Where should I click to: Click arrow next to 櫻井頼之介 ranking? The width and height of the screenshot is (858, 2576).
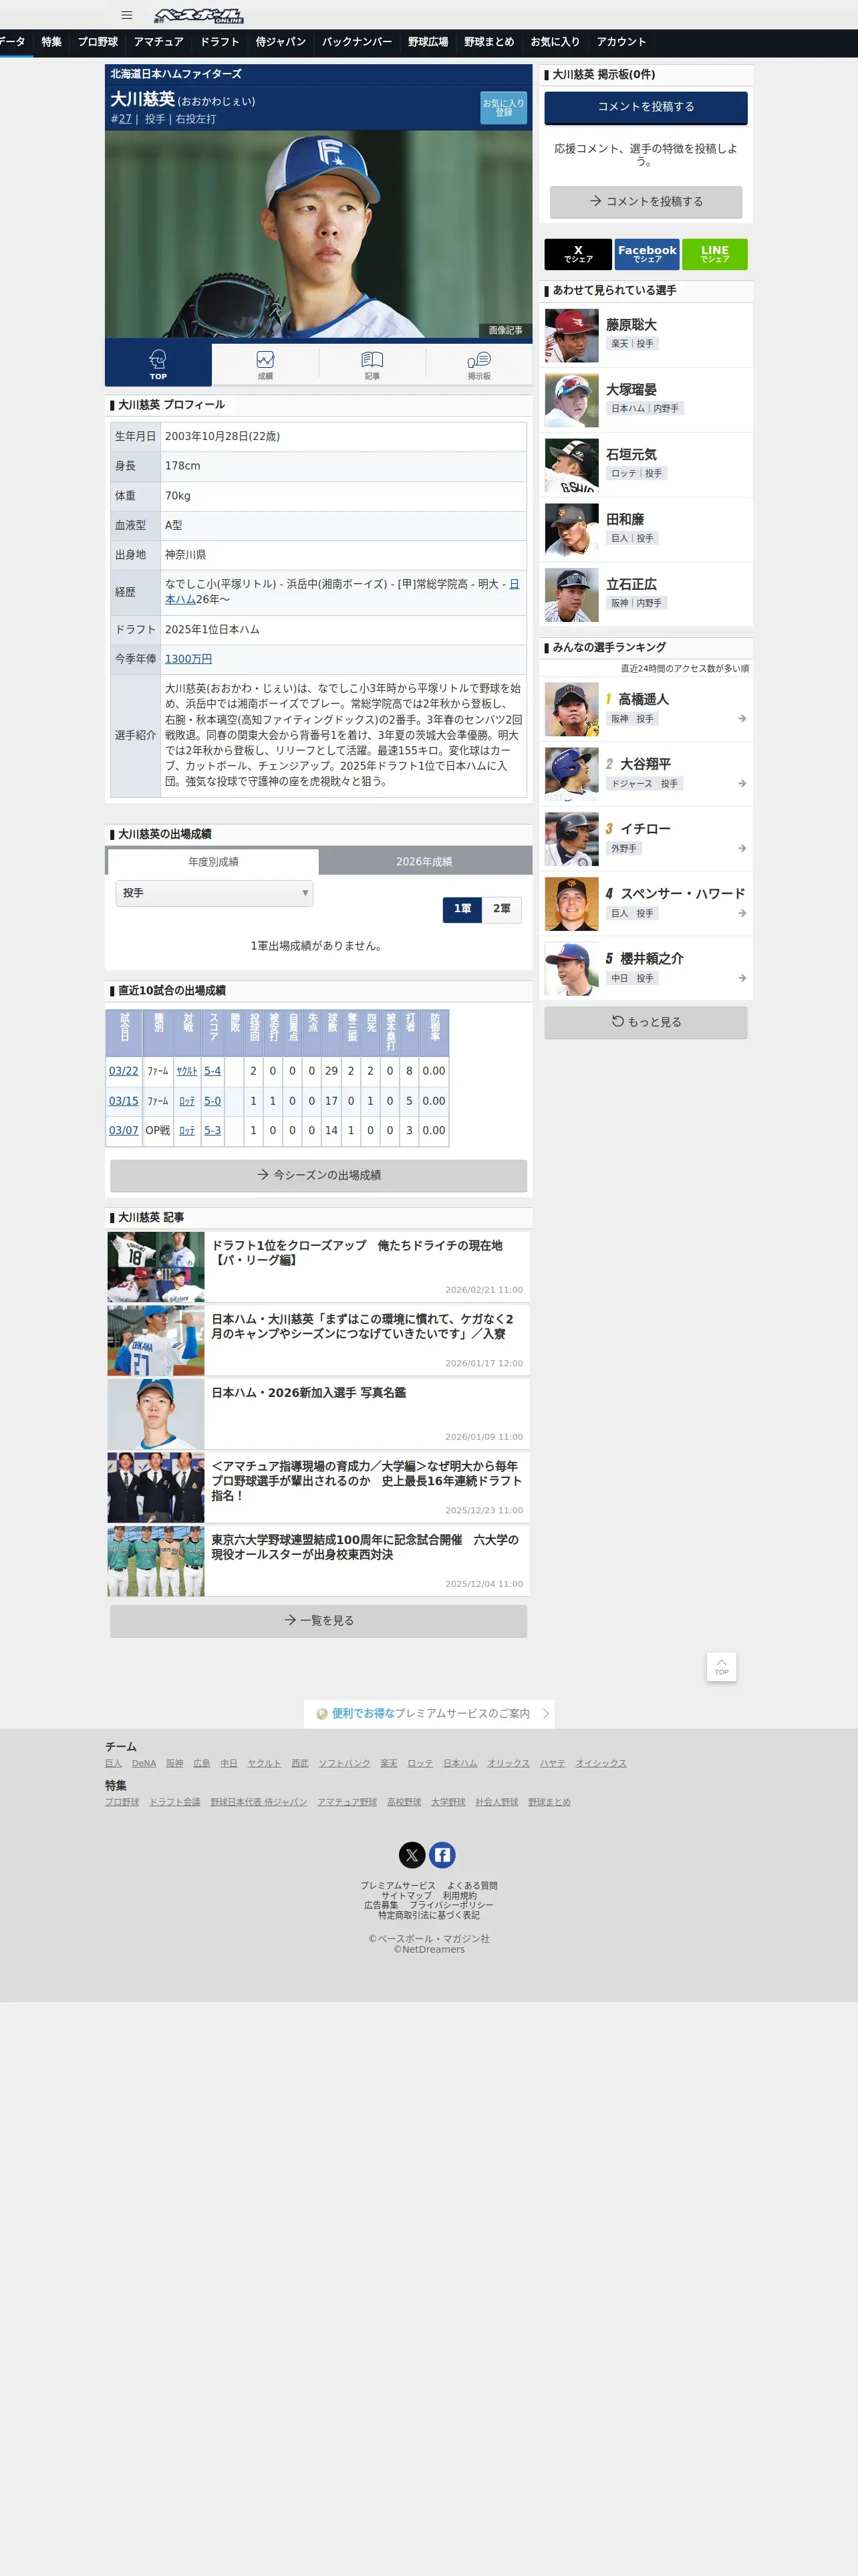click(x=742, y=978)
